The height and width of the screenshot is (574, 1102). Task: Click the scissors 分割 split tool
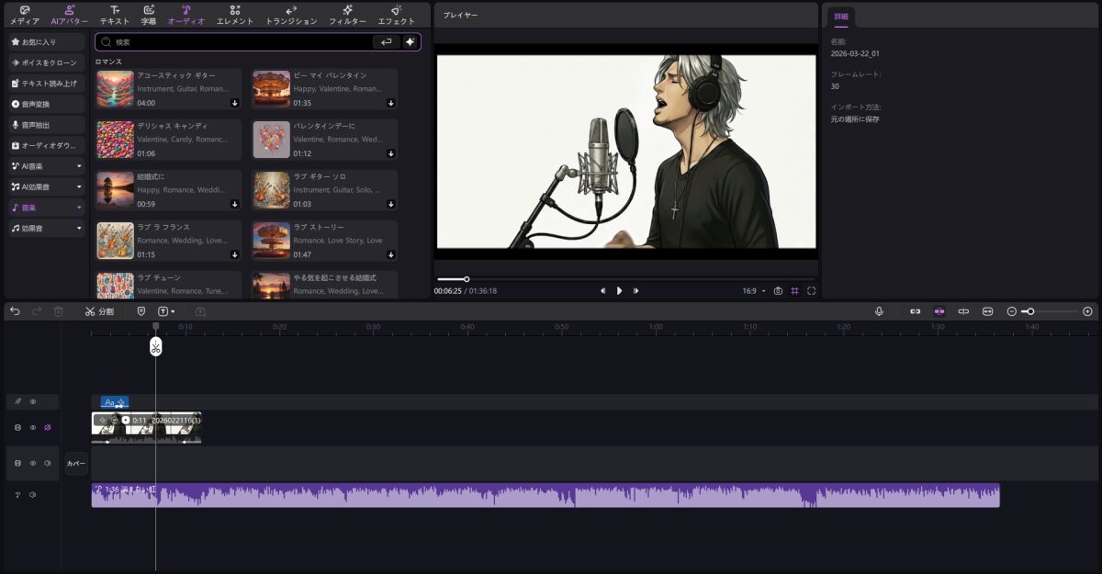tap(99, 311)
